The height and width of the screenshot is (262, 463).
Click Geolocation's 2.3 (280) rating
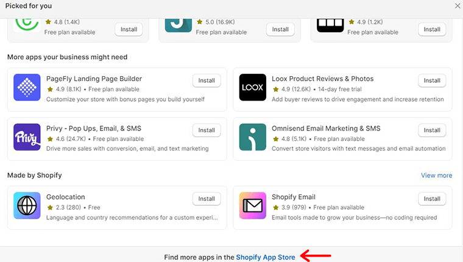click(x=64, y=207)
